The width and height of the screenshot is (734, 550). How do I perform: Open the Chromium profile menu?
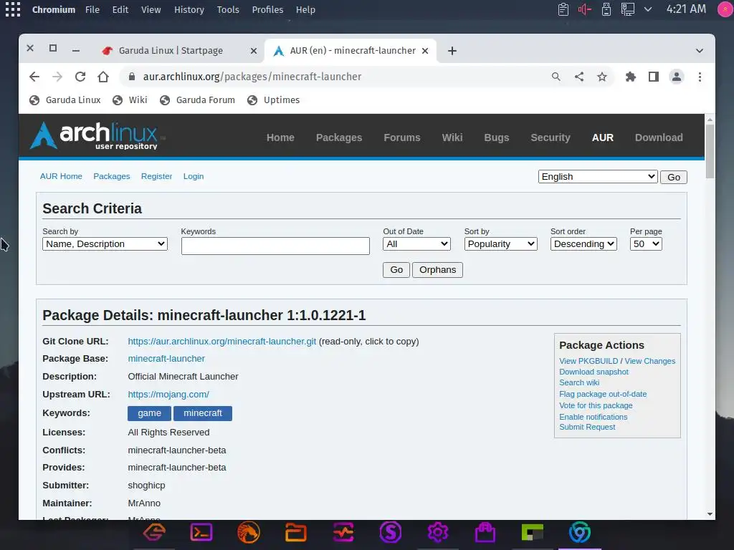click(x=677, y=77)
